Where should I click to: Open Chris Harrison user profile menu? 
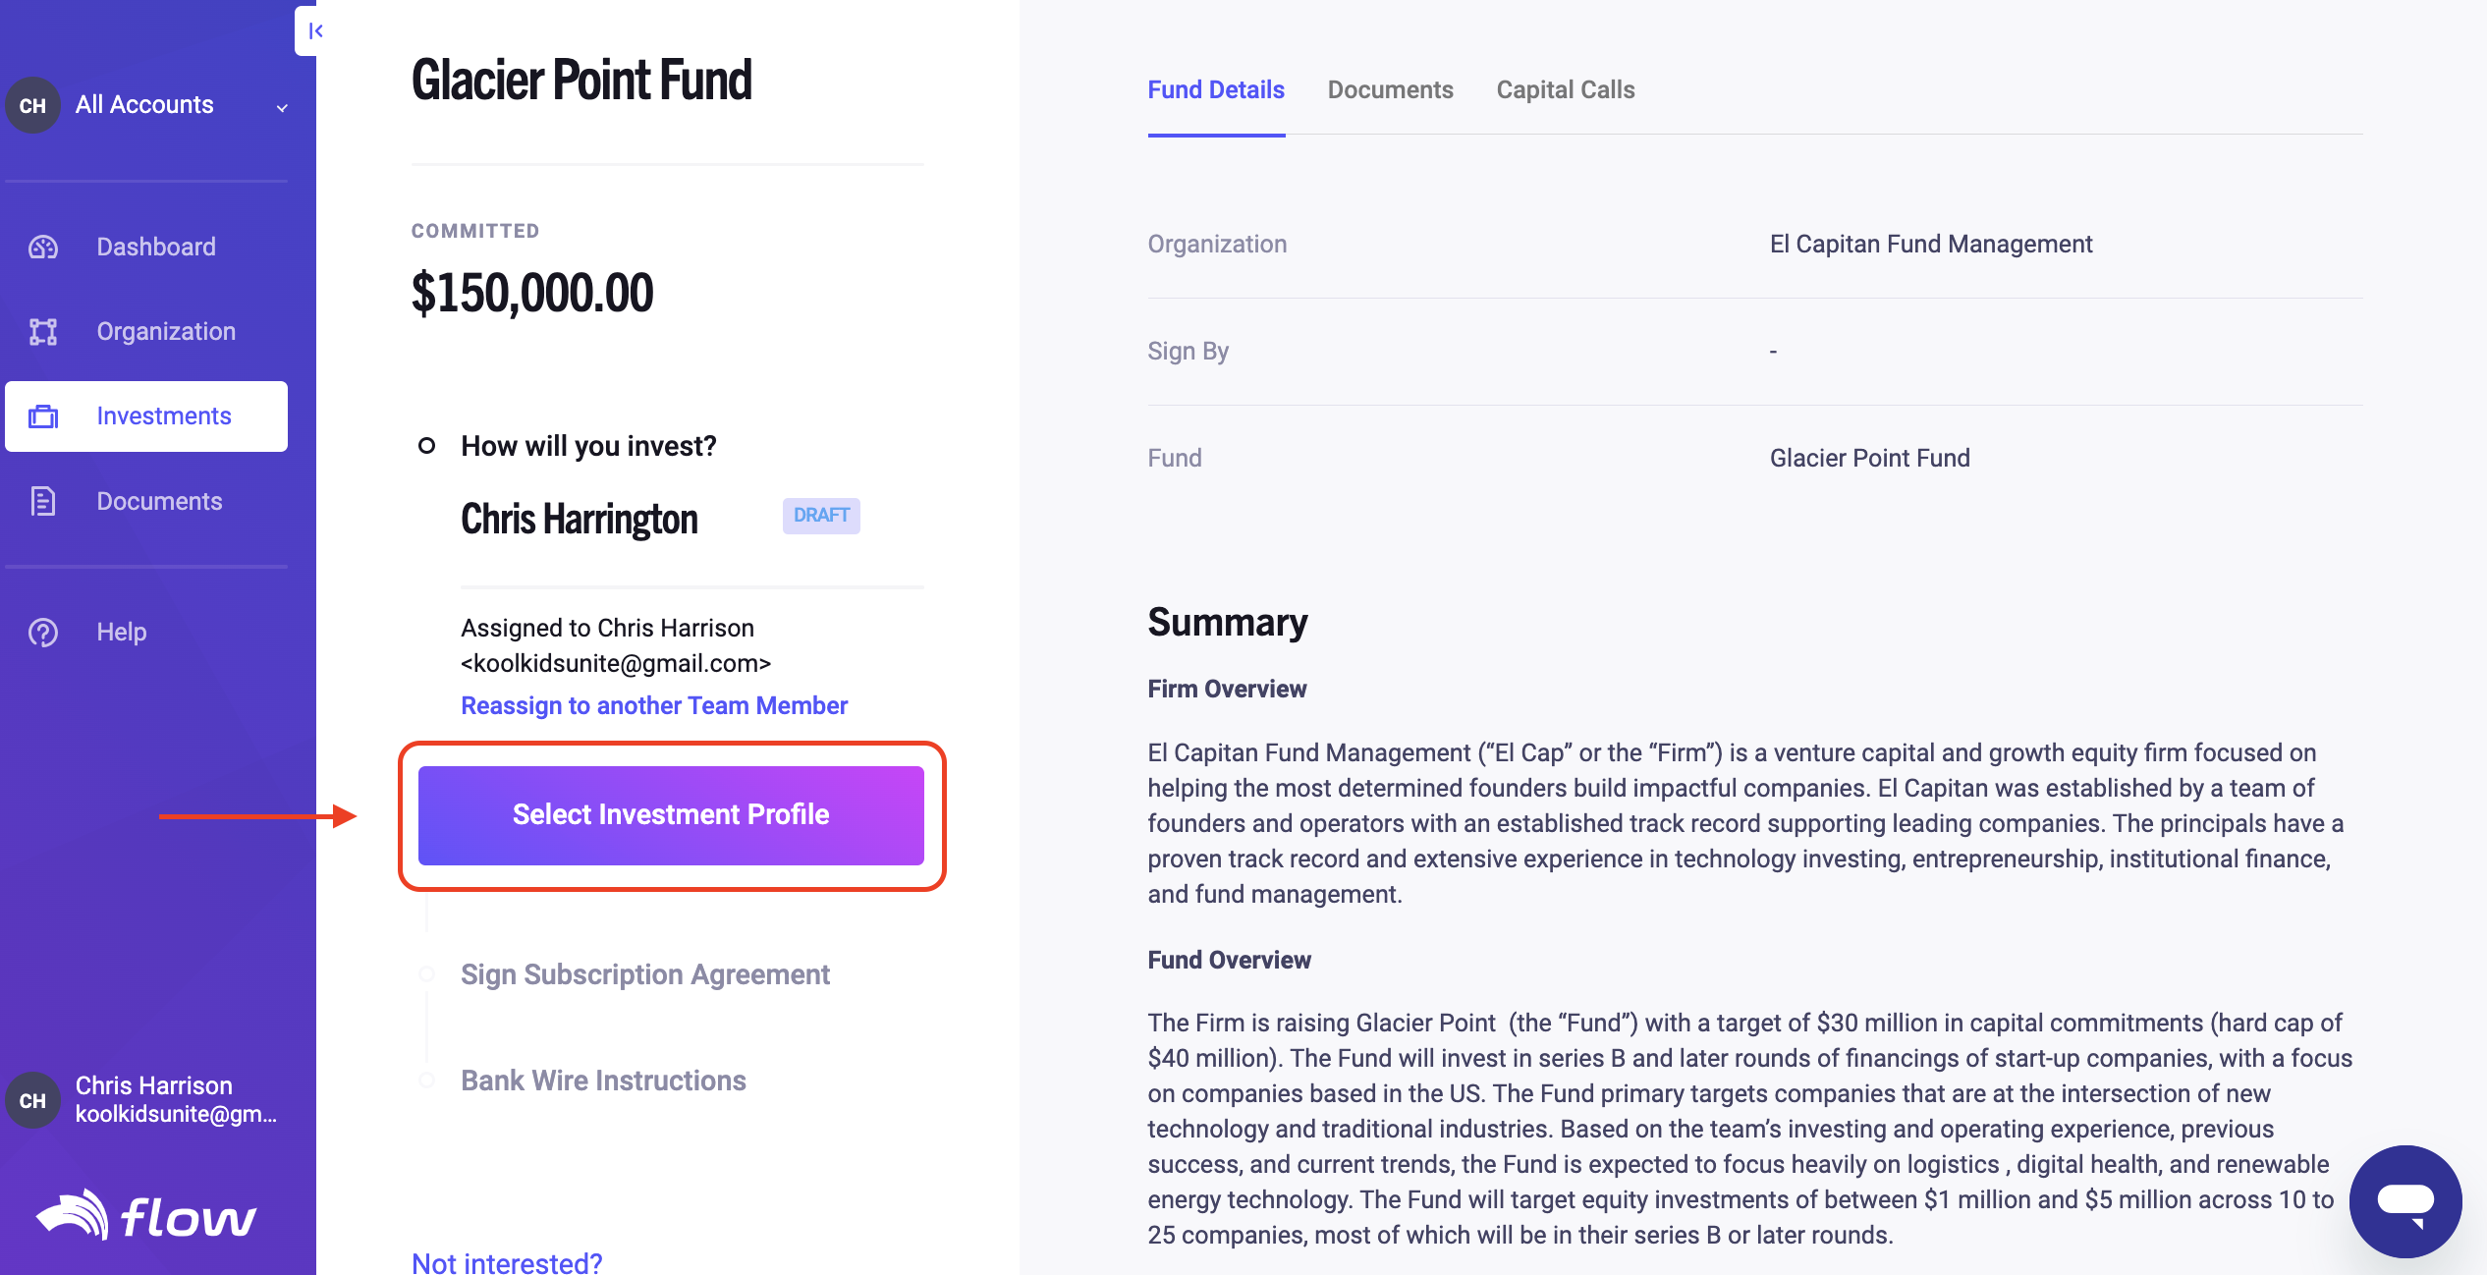coord(146,1099)
